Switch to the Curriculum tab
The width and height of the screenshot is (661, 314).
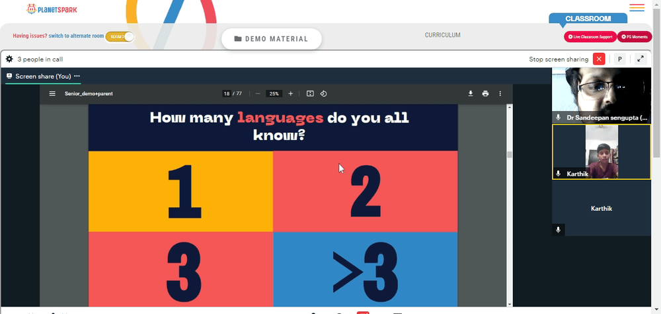(x=442, y=35)
